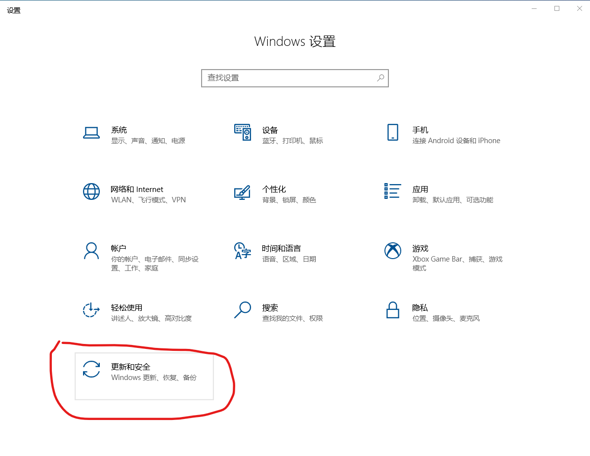Click the search magnifier in 查找设置 box

pos(380,78)
